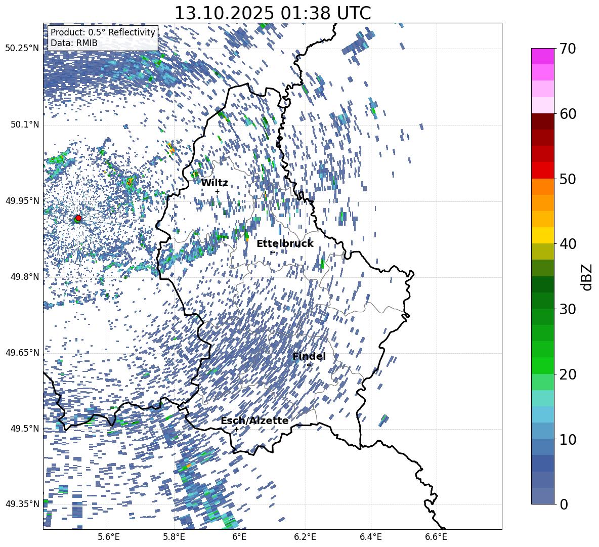
Task: Click the magenta top colorbar swatch
Action: click(542, 57)
